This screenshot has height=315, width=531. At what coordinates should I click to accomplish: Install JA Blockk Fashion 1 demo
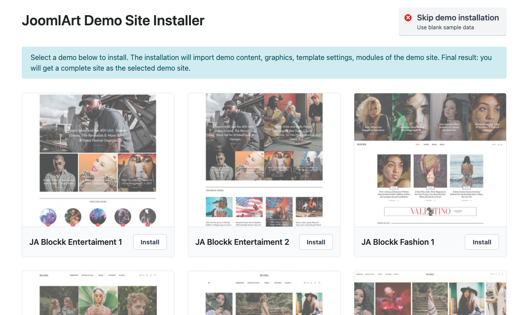(482, 242)
